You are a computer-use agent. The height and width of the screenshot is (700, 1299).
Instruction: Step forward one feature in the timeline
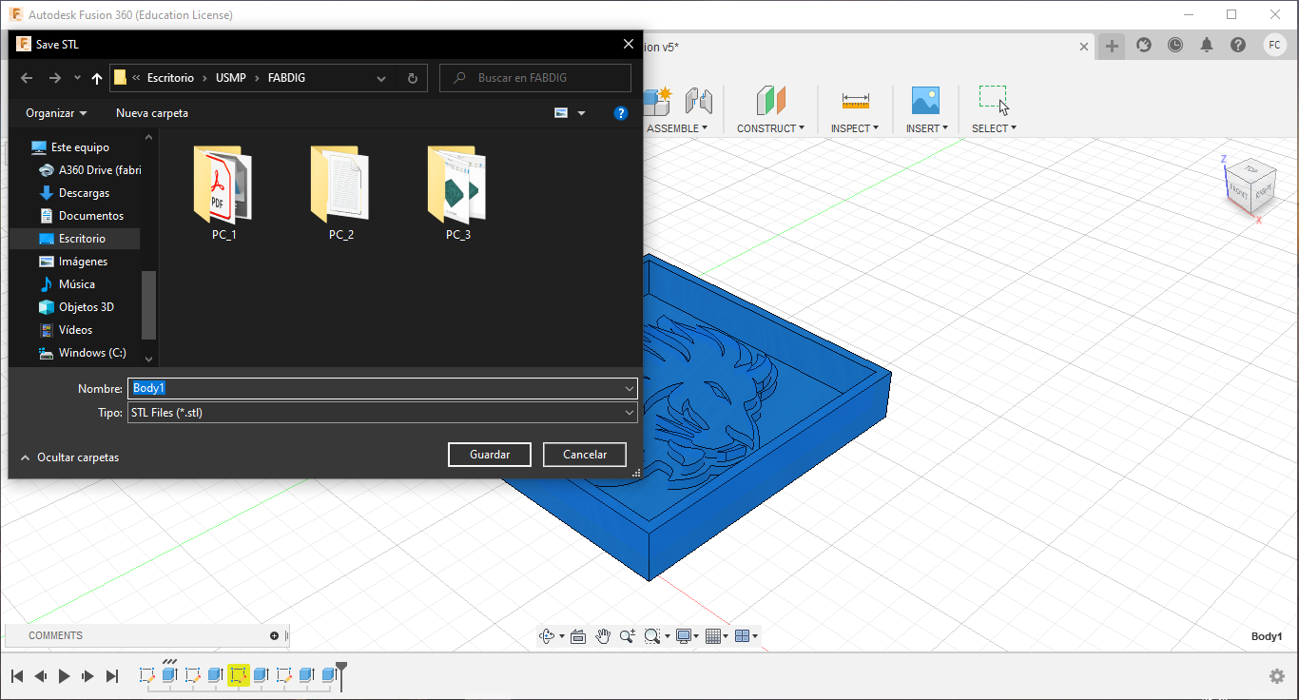click(x=88, y=676)
